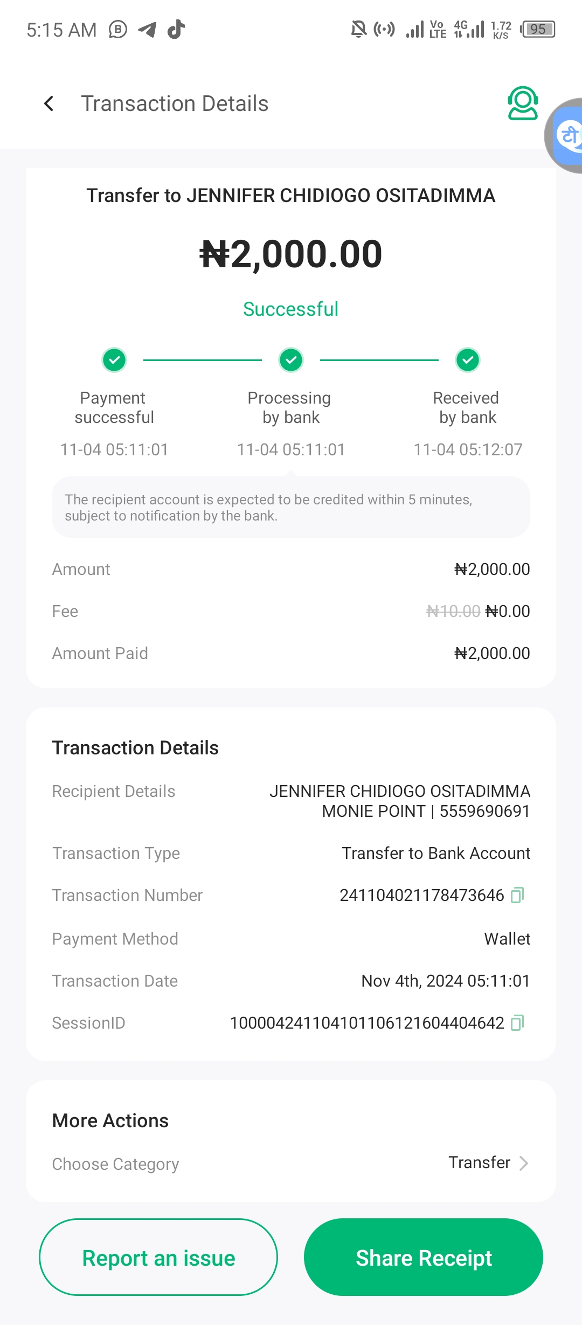Tap the Processing by bank checkmark
This screenshot has height=1325, width=582.
291,360
